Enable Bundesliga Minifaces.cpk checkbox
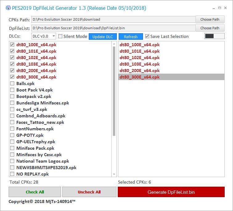Screen dimensions: 233x211 pyautogui.click(x=12, y=103)
